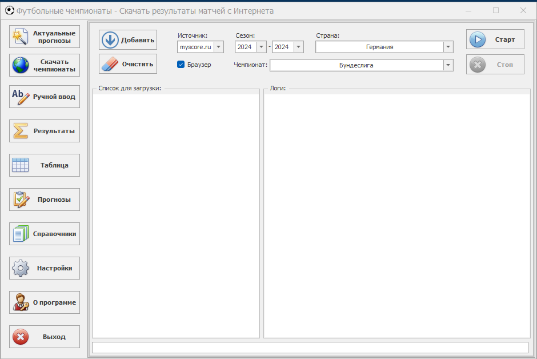537x359 pixels.
Task: Minimize the Футбольные чемпионаты window
Action: 468,11
